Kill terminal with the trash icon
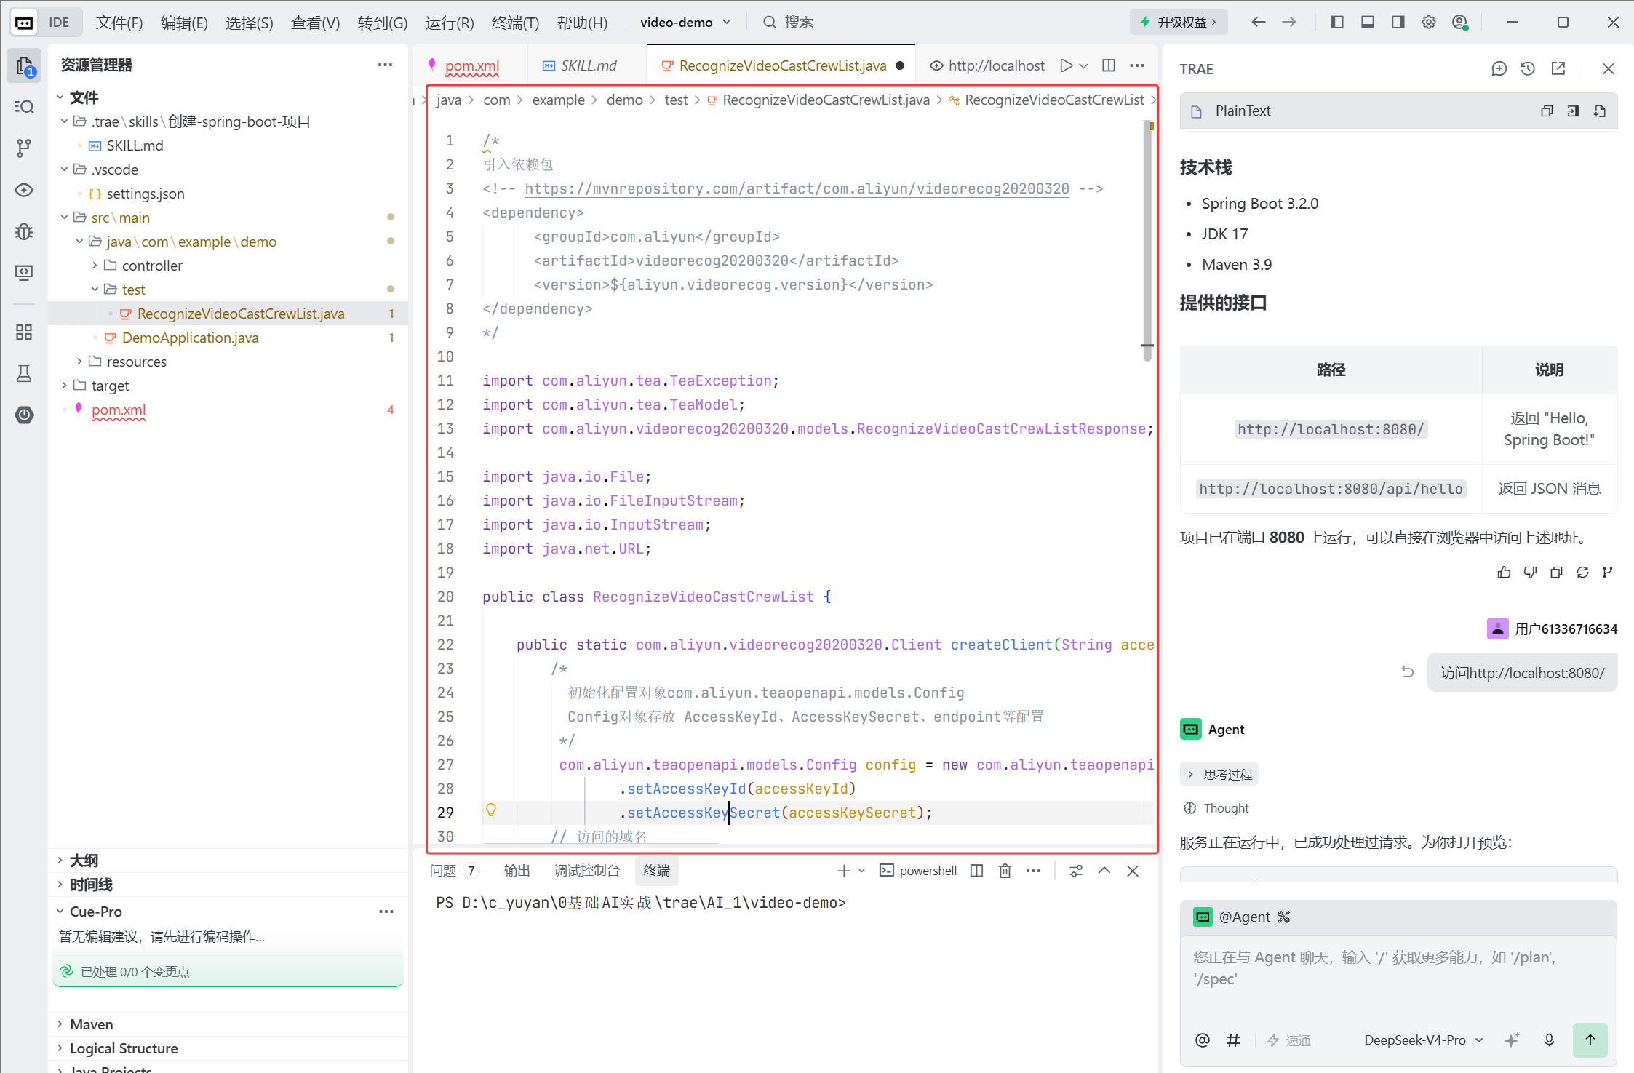Screen dimensions: 1634x1073 tap(1005, 871)
